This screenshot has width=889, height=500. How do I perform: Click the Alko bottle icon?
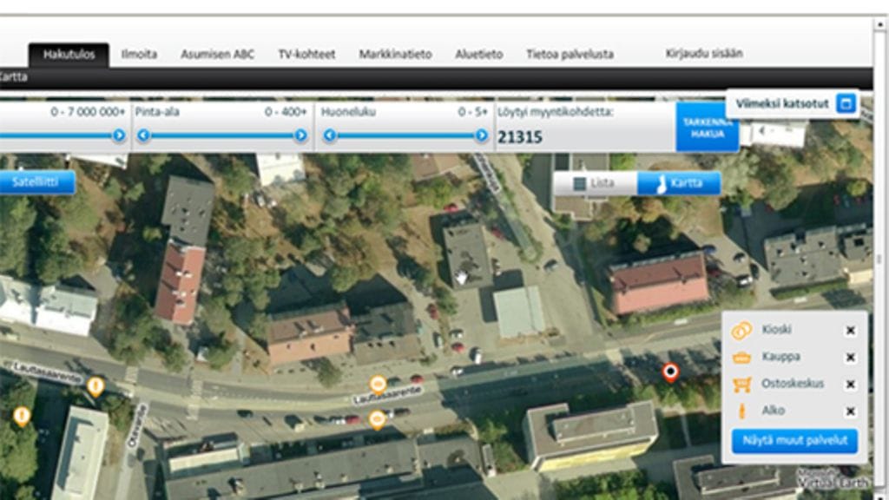(x=741, y=411)
